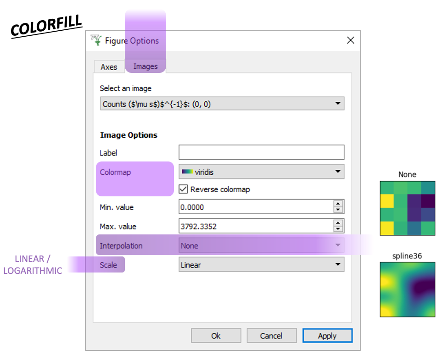The image size is (442, 356).
Task: Increase Max. value with up arrow
Action: (338, 223)
